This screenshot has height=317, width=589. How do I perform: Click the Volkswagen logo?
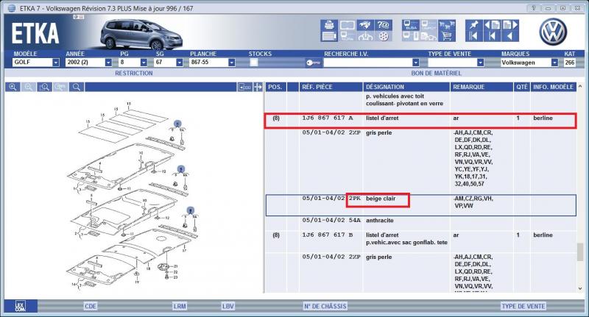pos(553,32)
